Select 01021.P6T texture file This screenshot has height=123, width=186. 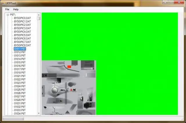(20, 76)
